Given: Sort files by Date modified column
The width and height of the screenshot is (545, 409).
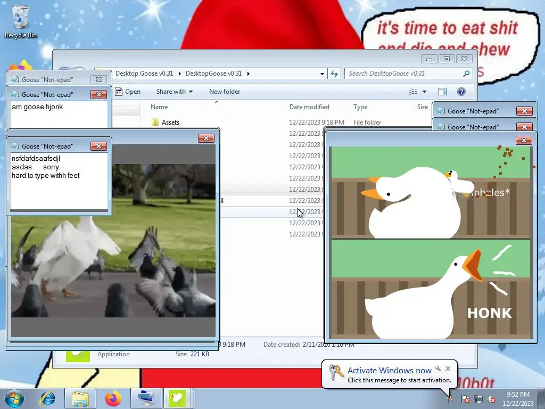Looking at the screenshot, I should click(309, 107).
